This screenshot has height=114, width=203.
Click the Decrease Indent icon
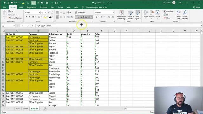pos(69,17)
